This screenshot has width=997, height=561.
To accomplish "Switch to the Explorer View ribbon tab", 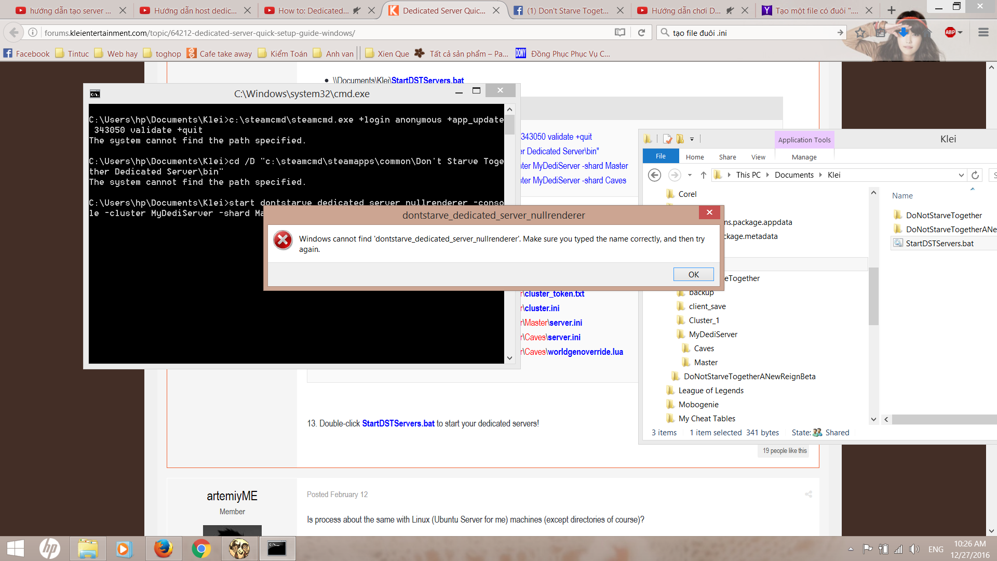I will 758,157.
